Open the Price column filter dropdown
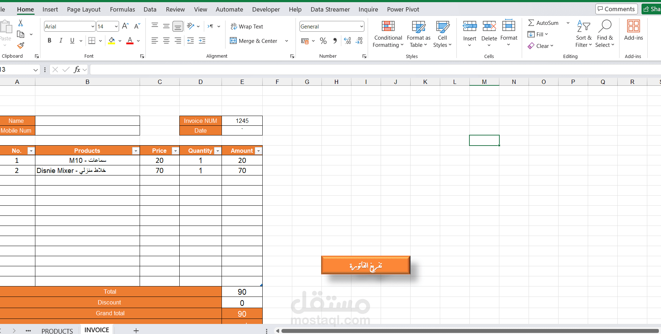Viewport: 661px width, 334px height. (x=175, y=151)
